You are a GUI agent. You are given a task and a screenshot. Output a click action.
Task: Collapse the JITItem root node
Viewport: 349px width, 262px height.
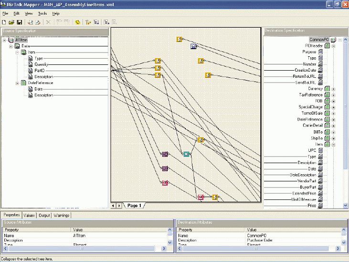coord(4,40)
